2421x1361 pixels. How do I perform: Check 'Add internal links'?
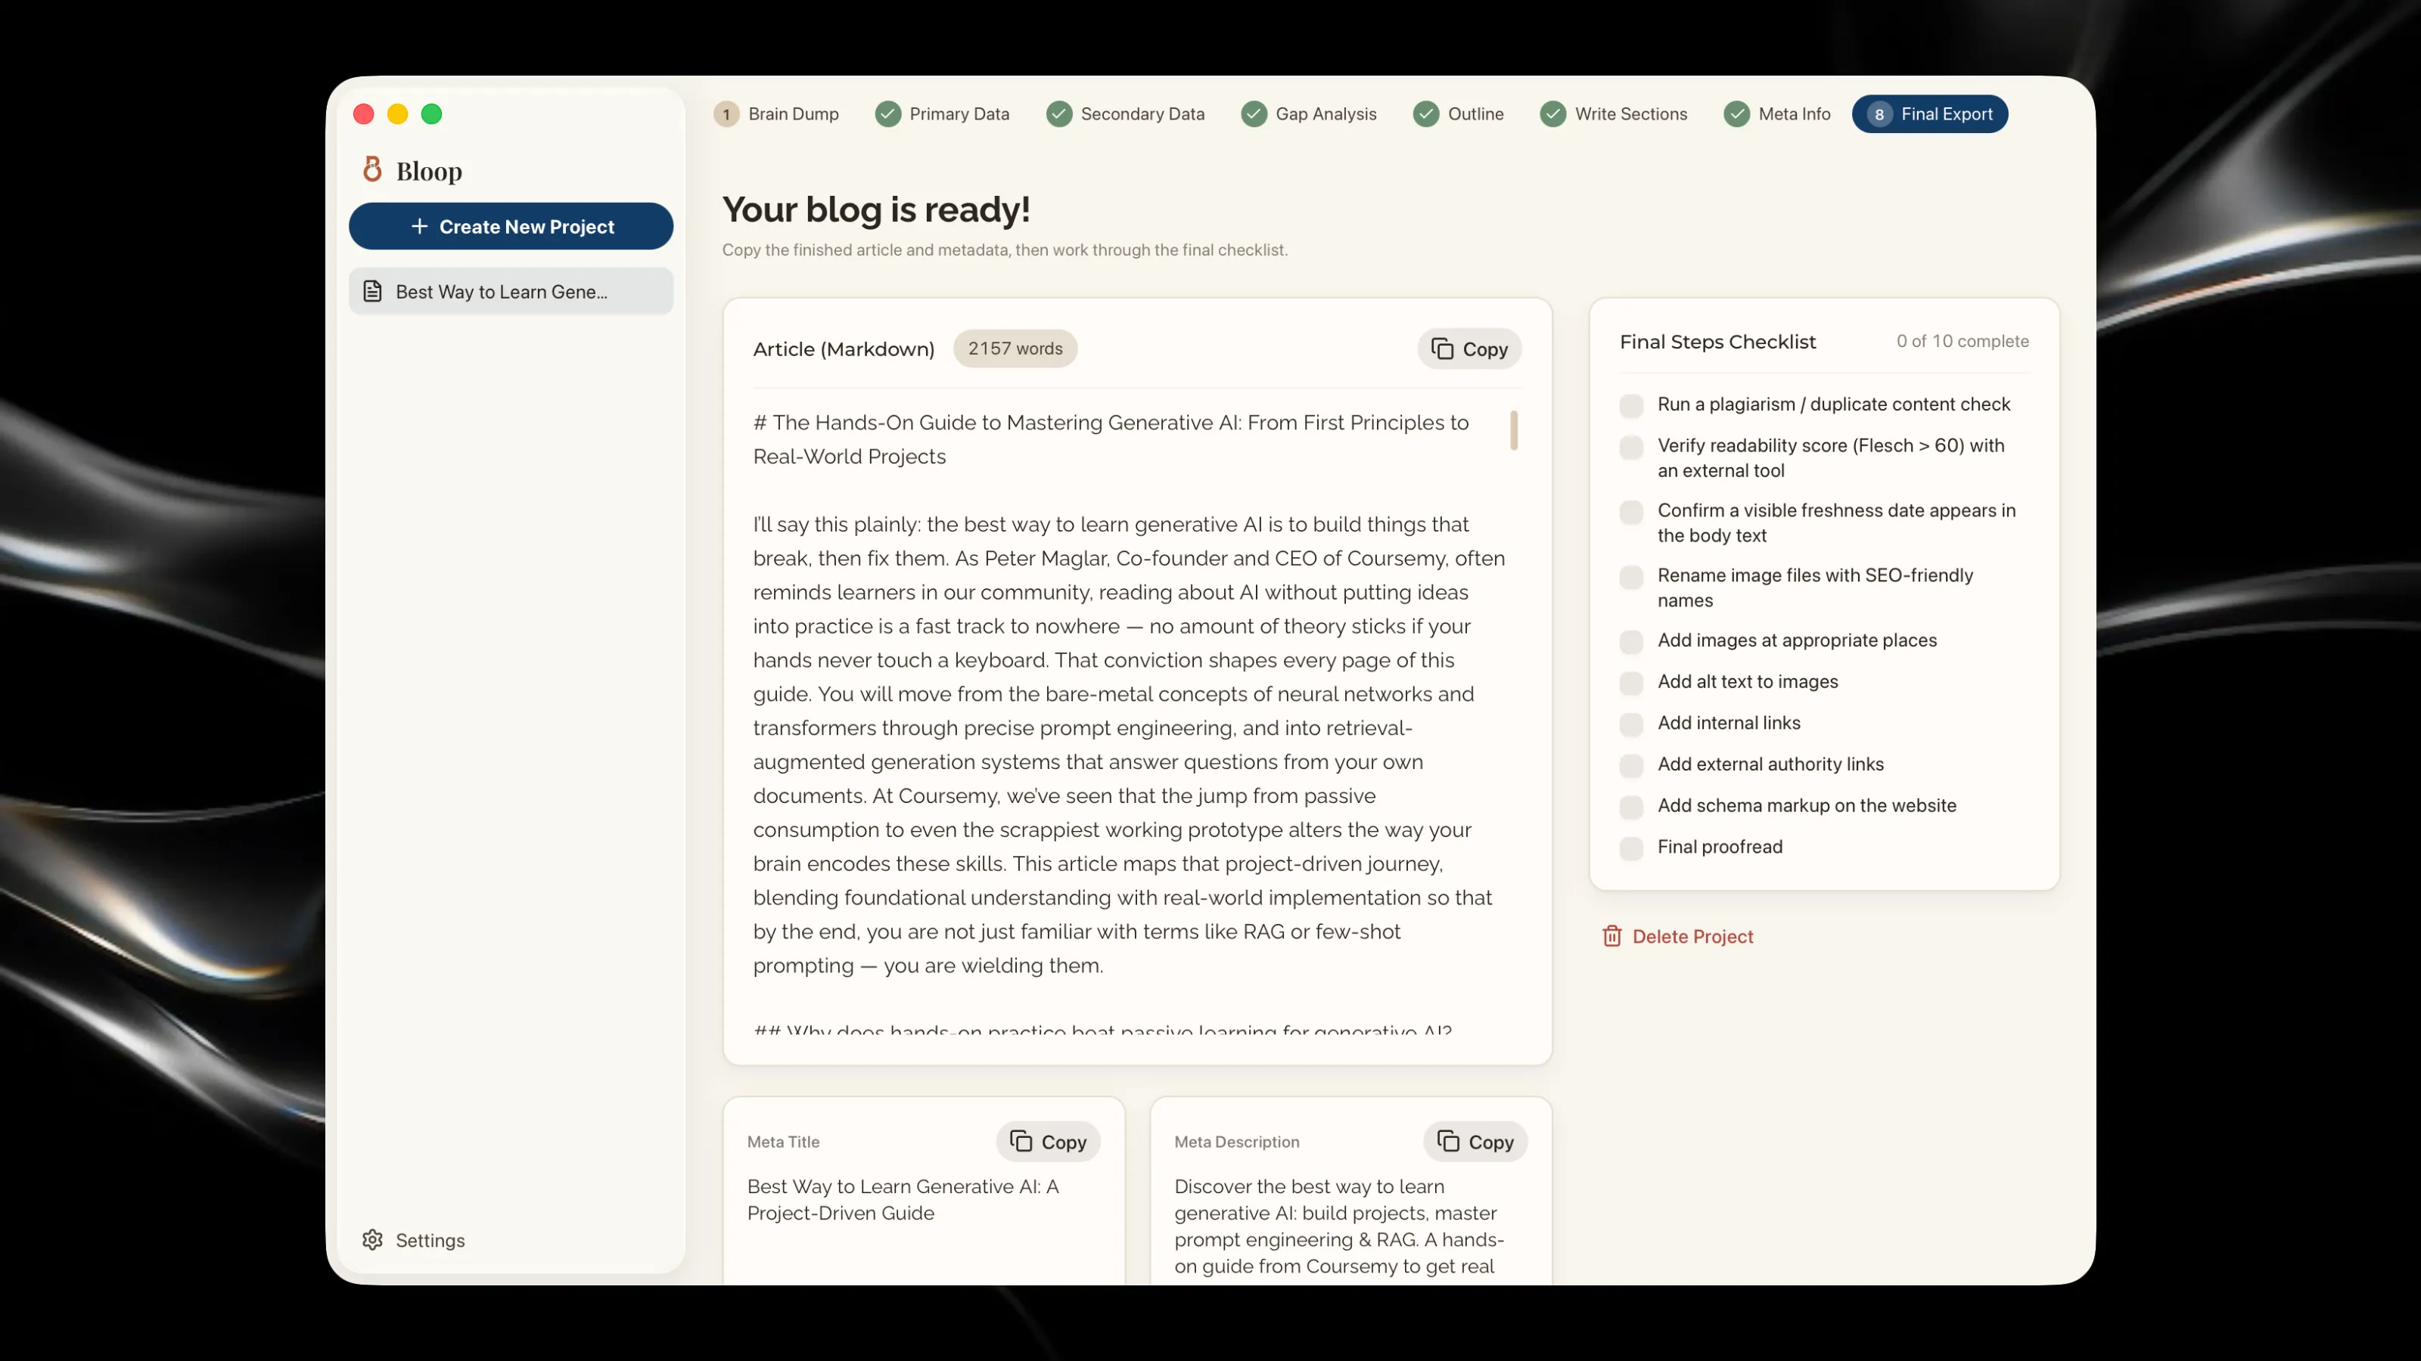click(1632, 724)
